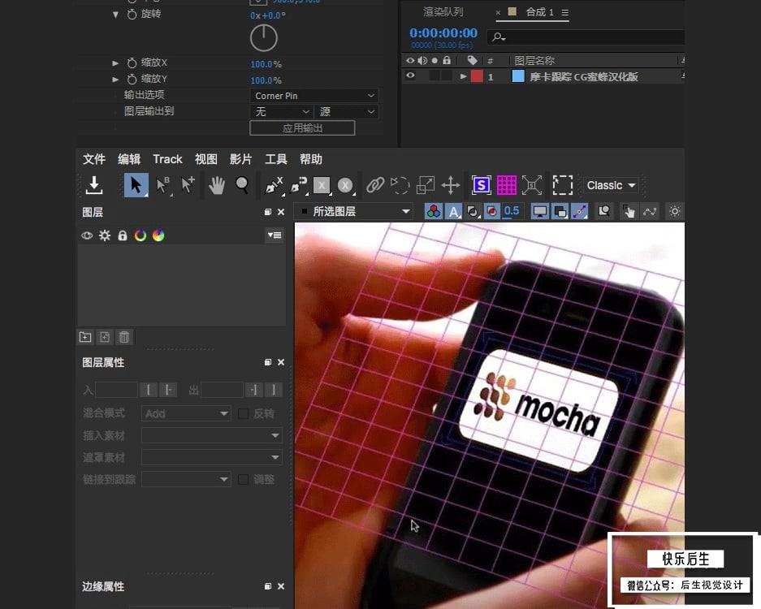Screen dimensions: 761x609
Task: Toggle the spline overlay display button
Action: (580, 211)
